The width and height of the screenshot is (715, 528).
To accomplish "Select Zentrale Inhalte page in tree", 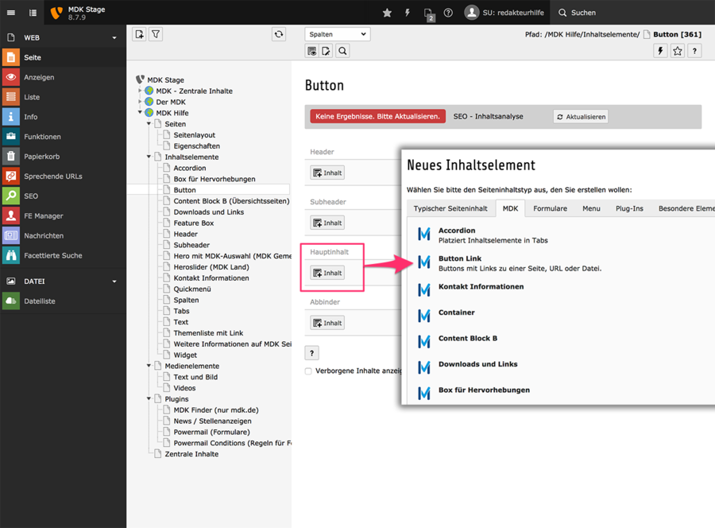I will pos(191,454).
